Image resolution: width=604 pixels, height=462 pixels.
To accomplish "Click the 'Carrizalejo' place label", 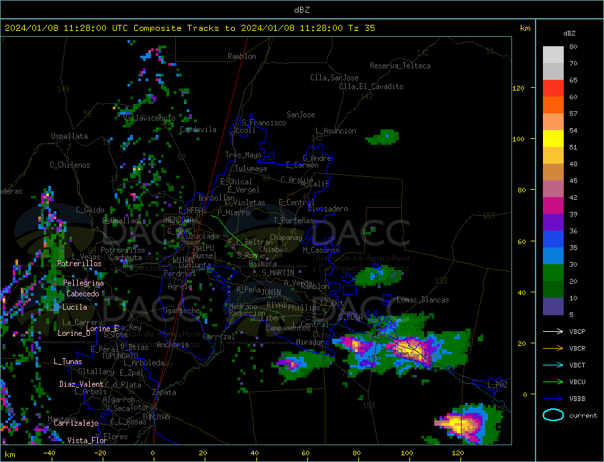I will point(76,424).
